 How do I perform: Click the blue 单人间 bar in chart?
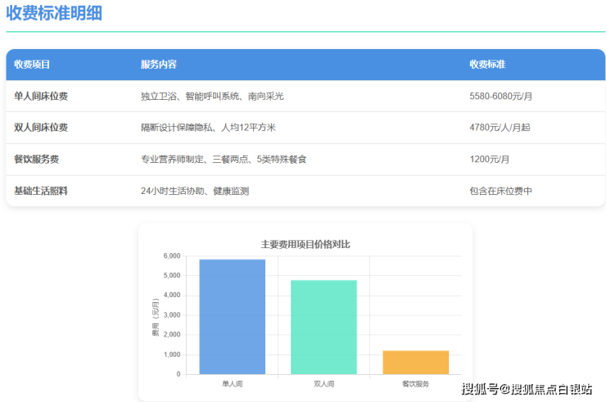tap(232, 317)
